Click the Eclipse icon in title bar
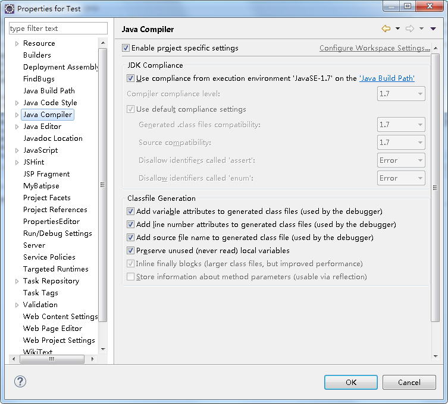Image resolution: width=448 pixels, height=404 pixels. coord(9,9)
